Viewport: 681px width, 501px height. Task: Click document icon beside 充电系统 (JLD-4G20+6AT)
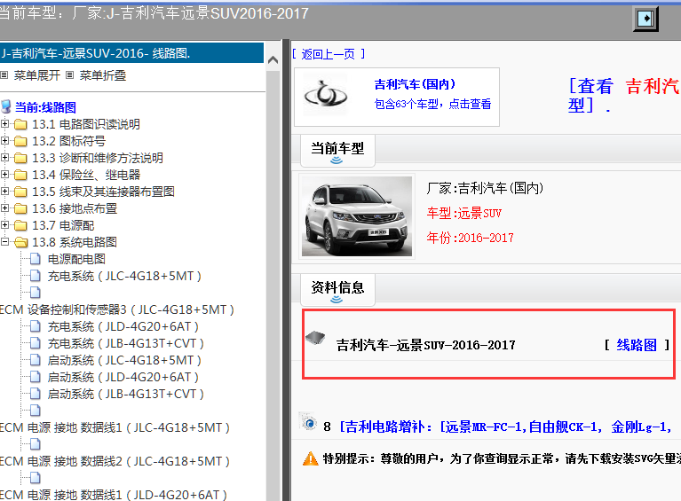point(36,326)
